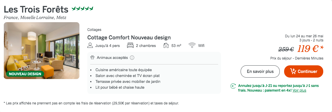
Task: Open the cottage living room photo
Action: pyautogui.click(x=42, y=50)
